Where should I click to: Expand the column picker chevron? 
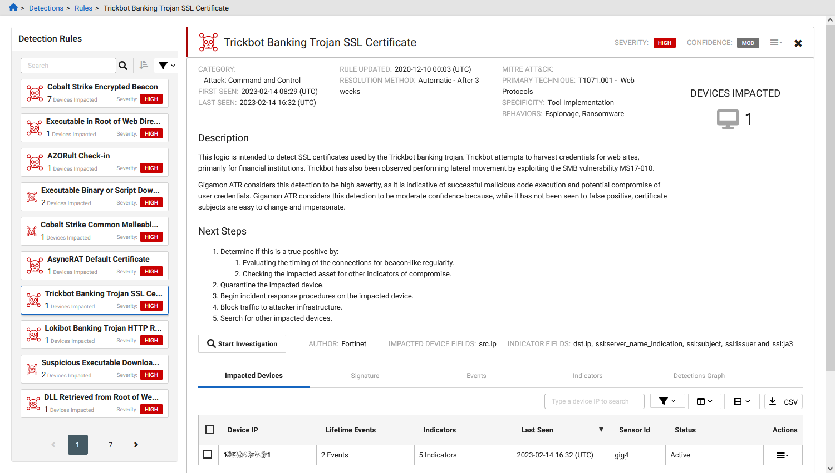pyautogui.click(x=710, y=401)
